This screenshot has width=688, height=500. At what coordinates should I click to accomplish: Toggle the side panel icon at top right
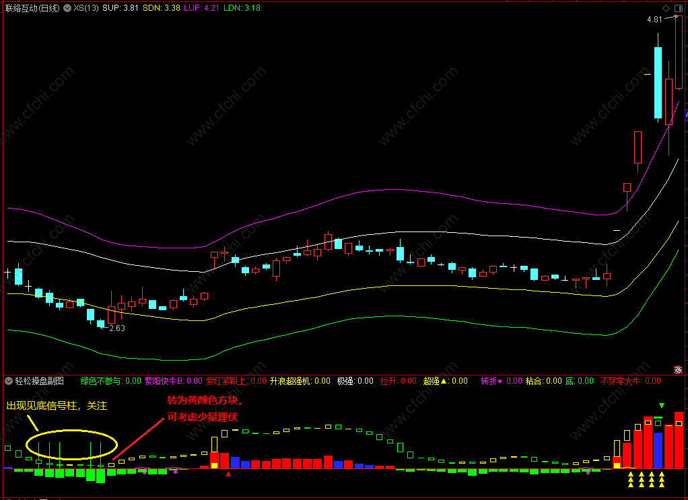point(679,8)
